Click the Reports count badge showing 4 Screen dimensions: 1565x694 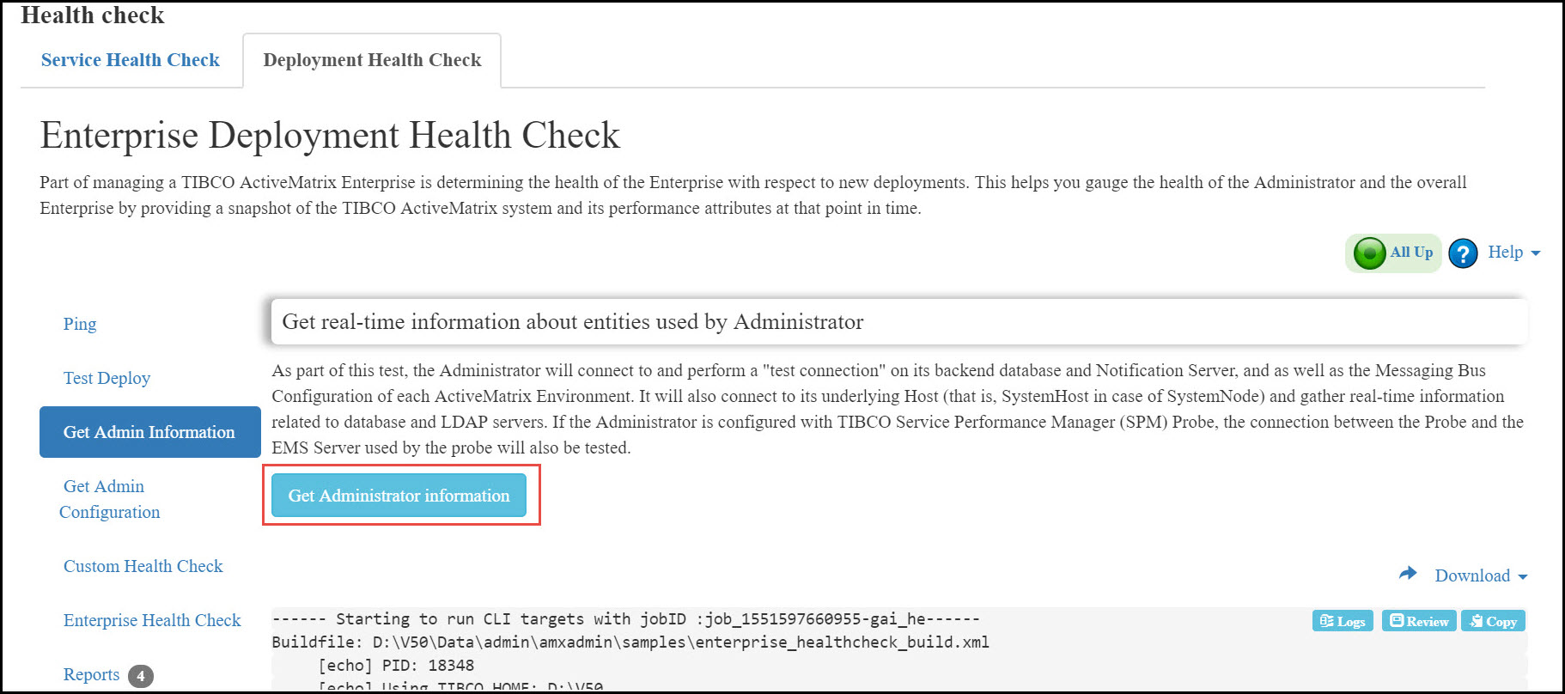coord(141,676)
